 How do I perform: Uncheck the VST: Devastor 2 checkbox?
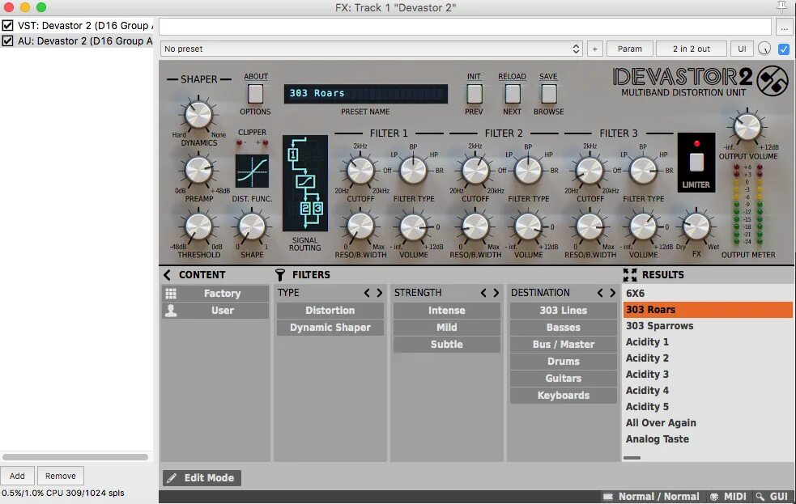click(7, 25)
